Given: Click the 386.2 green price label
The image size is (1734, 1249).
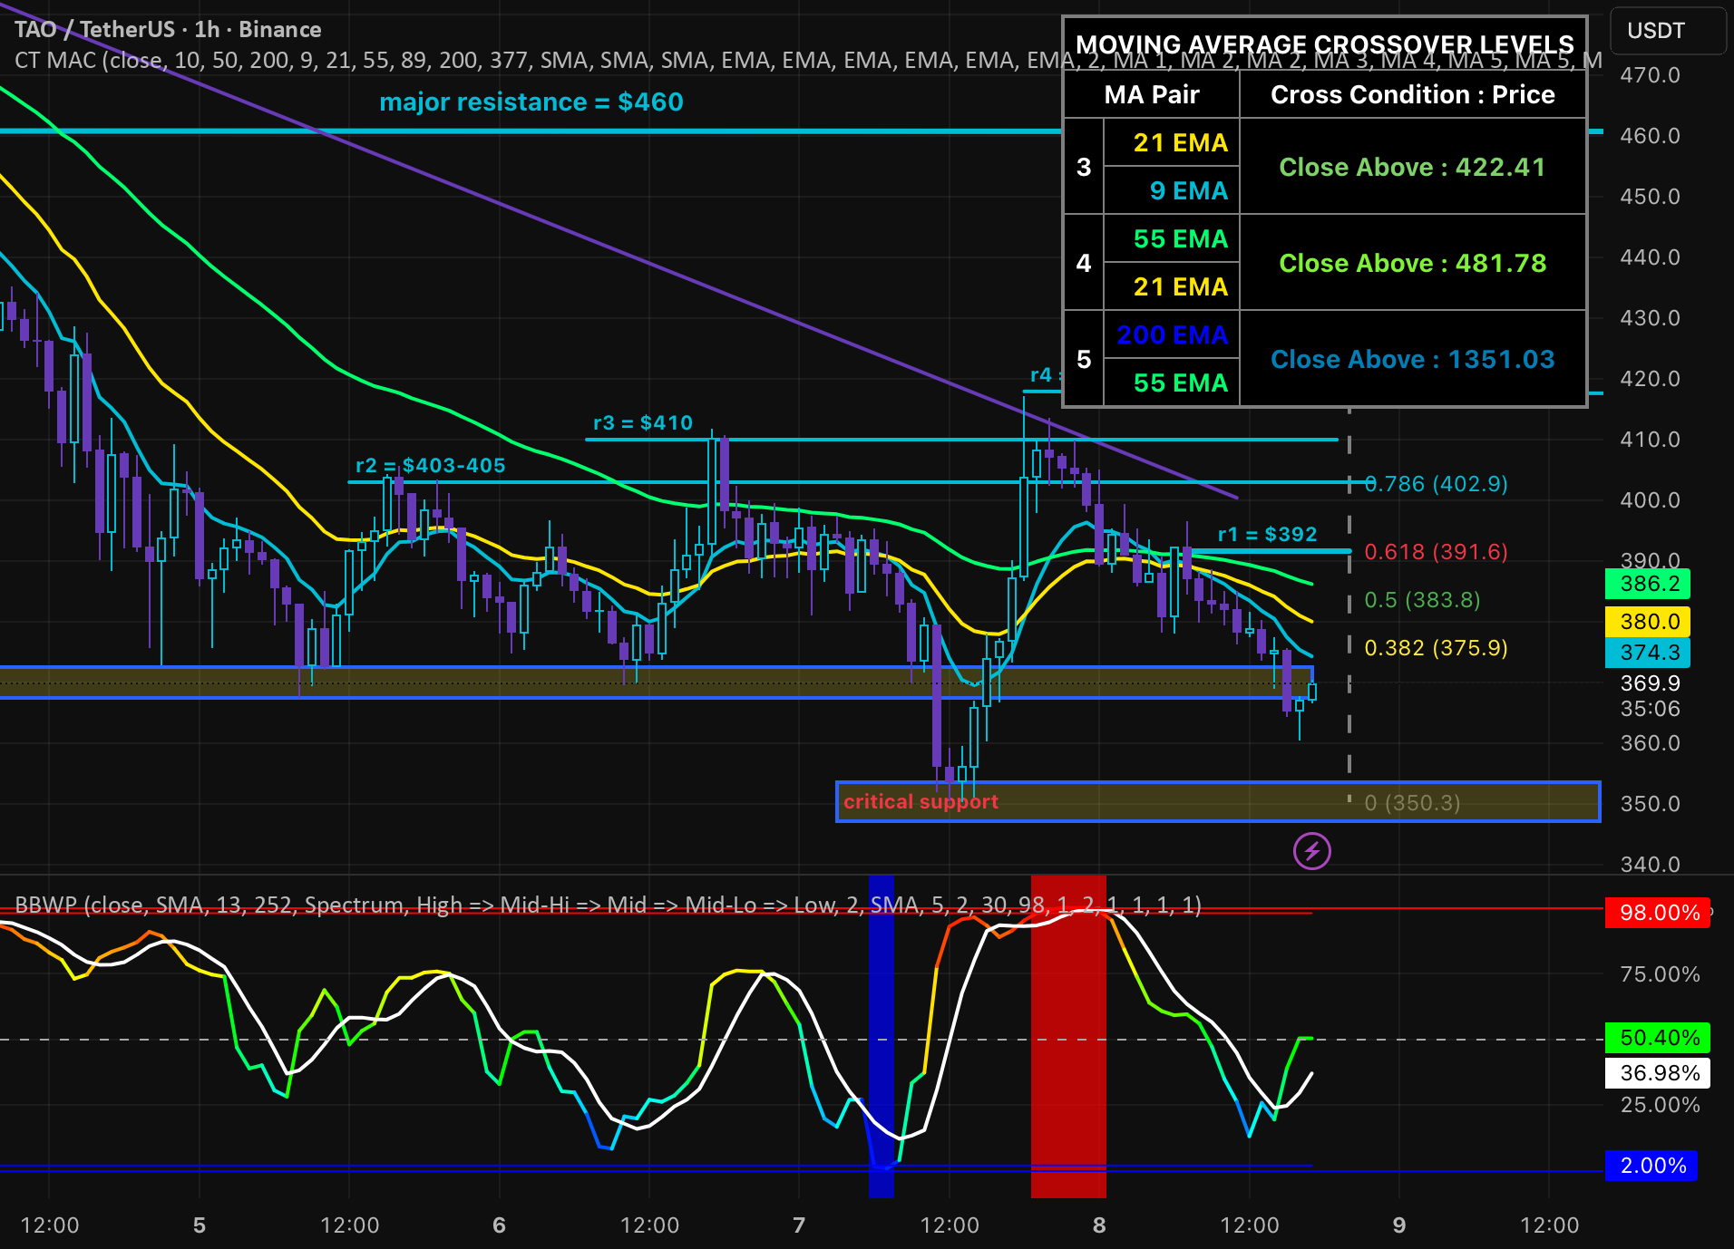Looking at the screenshot, I should [x=1649, y=584].
